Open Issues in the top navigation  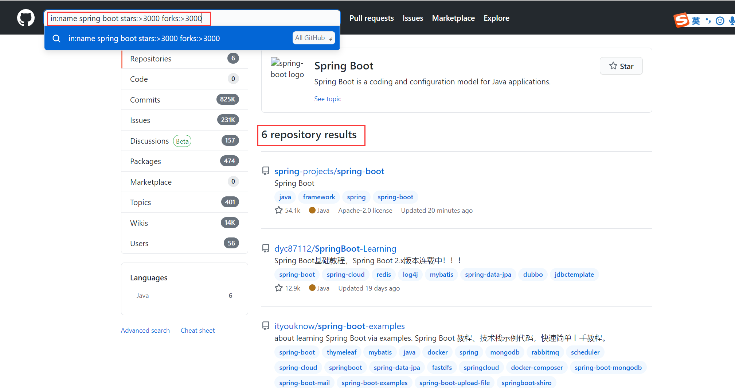pyautogui.click(x=413, y=18)
